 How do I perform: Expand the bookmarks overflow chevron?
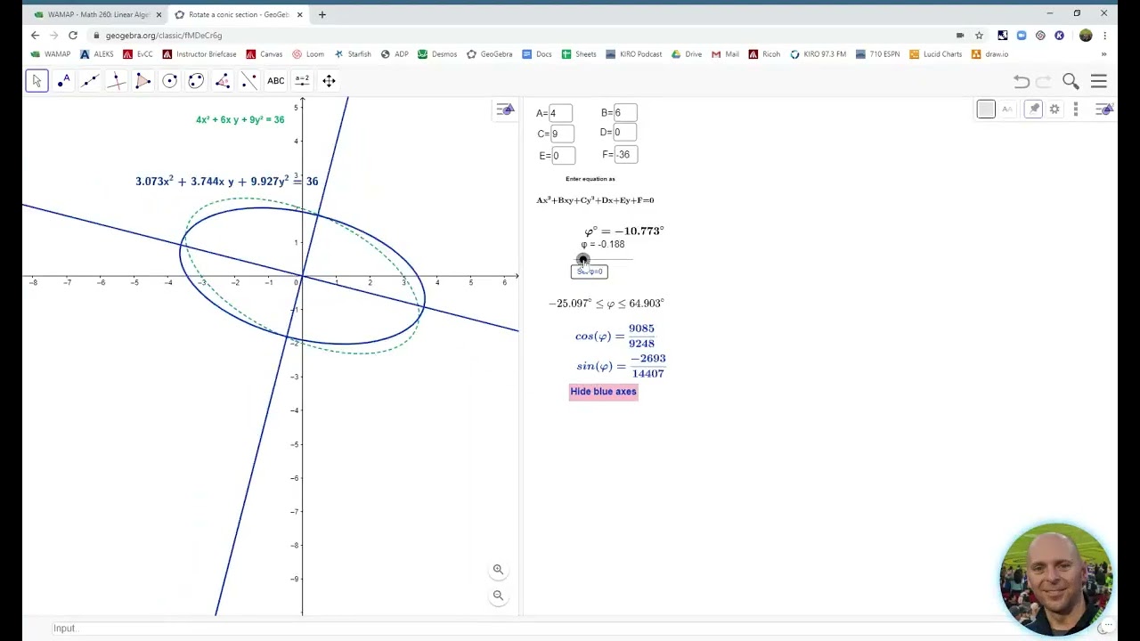click(1104, 54)
